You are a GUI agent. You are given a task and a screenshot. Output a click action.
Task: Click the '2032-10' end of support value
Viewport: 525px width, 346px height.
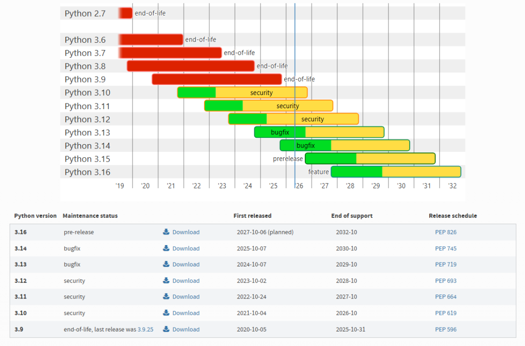click(347, 232)
